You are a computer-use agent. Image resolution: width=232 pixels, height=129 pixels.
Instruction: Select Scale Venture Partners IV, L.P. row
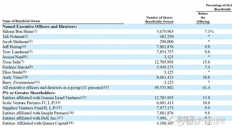point(116,103)
